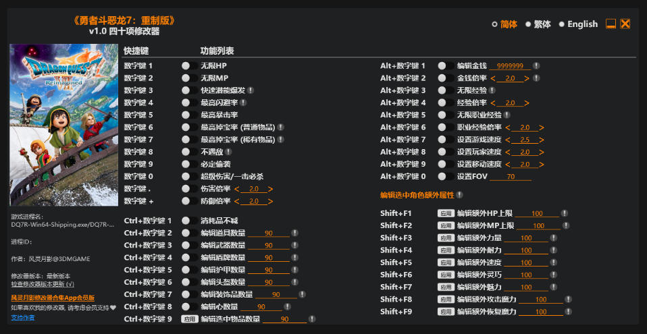Click 应用 button for 编辑选中物品数量

(x=189, y=318)
